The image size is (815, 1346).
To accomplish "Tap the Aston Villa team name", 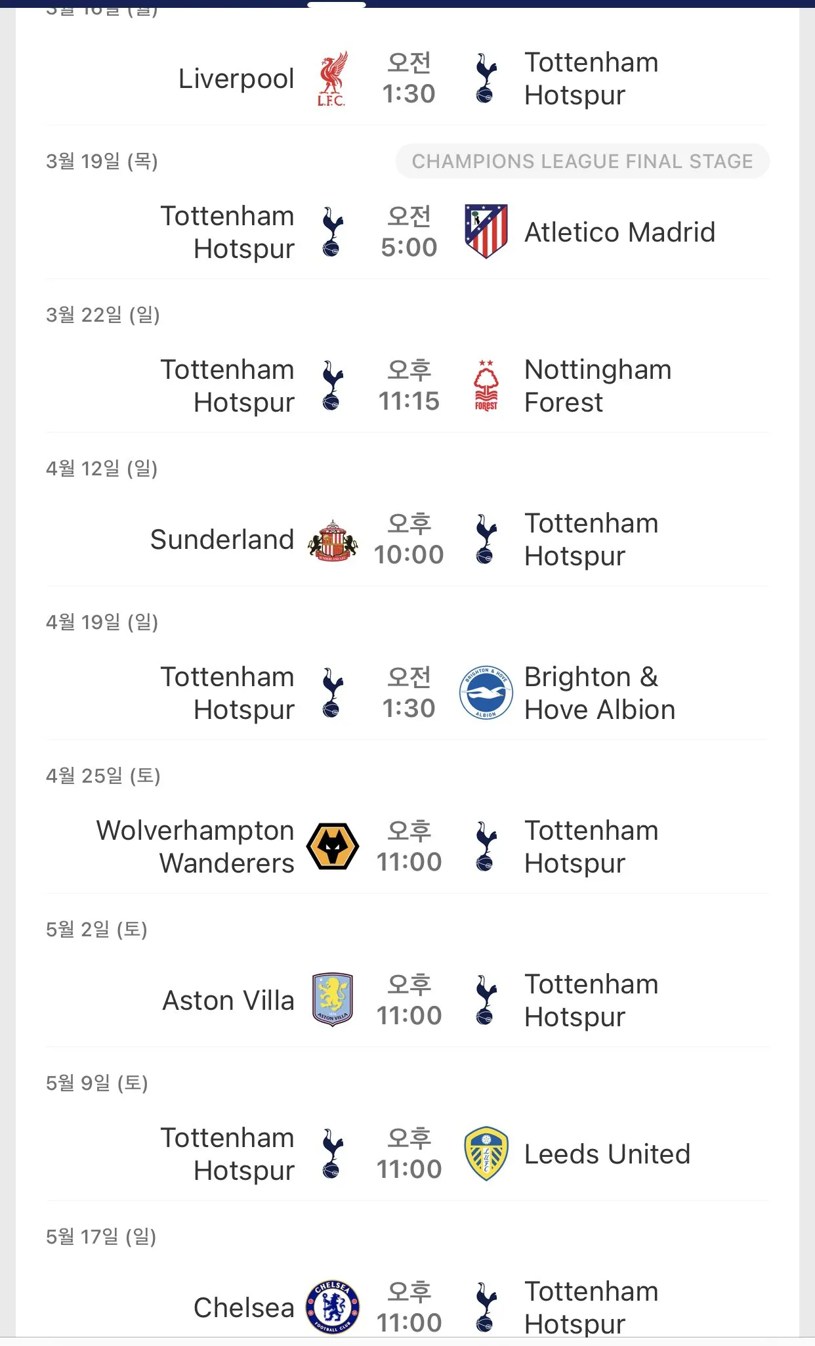I will point(228,1001).
